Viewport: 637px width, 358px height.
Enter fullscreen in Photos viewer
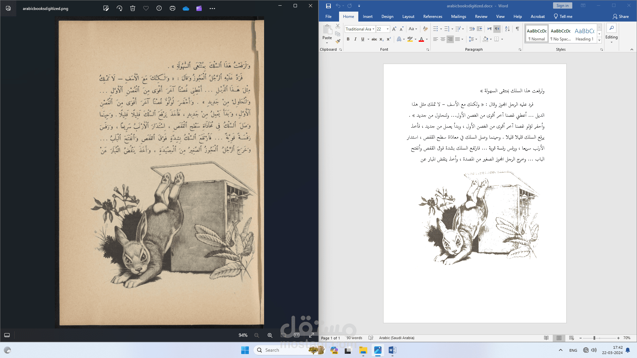click(311, 335)
